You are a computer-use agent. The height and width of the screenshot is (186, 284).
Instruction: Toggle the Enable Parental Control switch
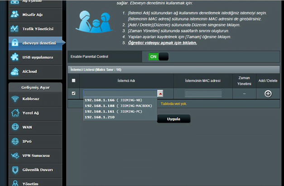158,56
